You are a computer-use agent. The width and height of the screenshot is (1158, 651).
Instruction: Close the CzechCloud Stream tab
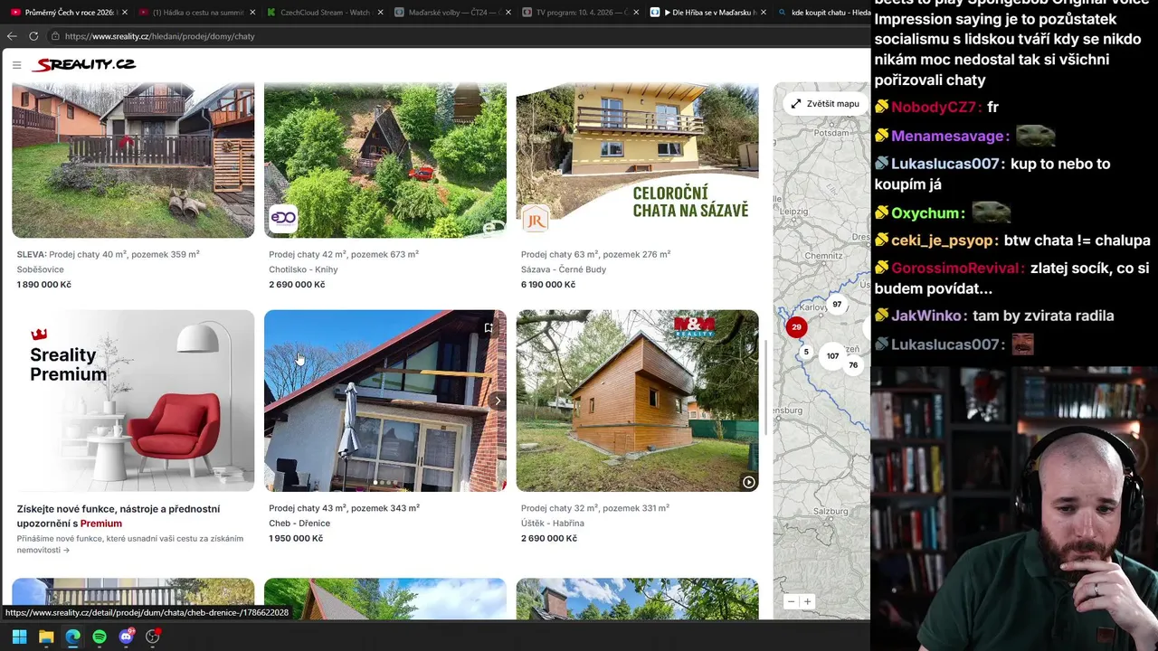click(x=380, y=13)
